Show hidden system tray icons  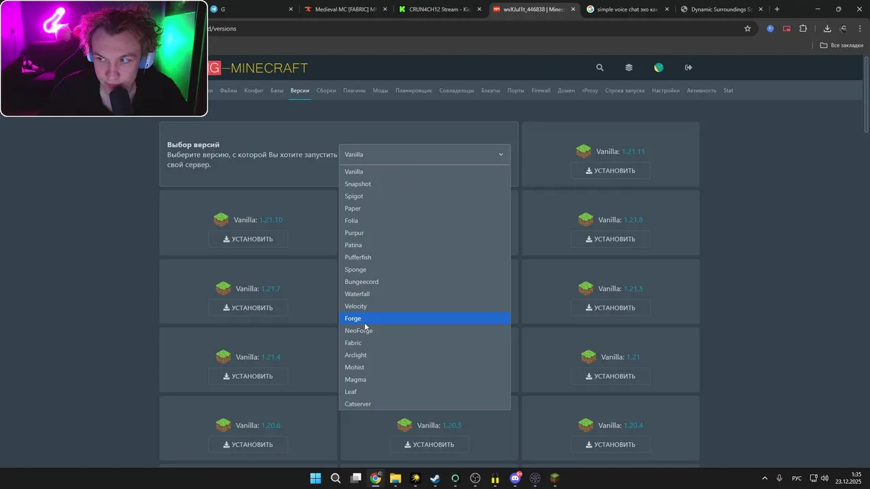click(x=765, y=478)
